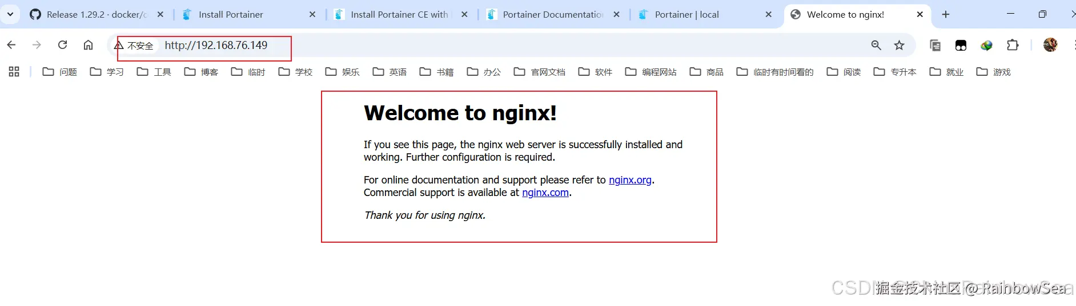Open the 临时有时间看的 bookmark folder

[775, 72]
